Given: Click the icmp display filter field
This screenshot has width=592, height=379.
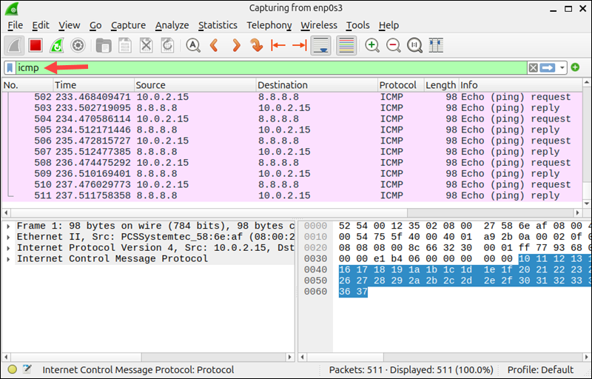Looking at the screenshot, I should [271, 68].
